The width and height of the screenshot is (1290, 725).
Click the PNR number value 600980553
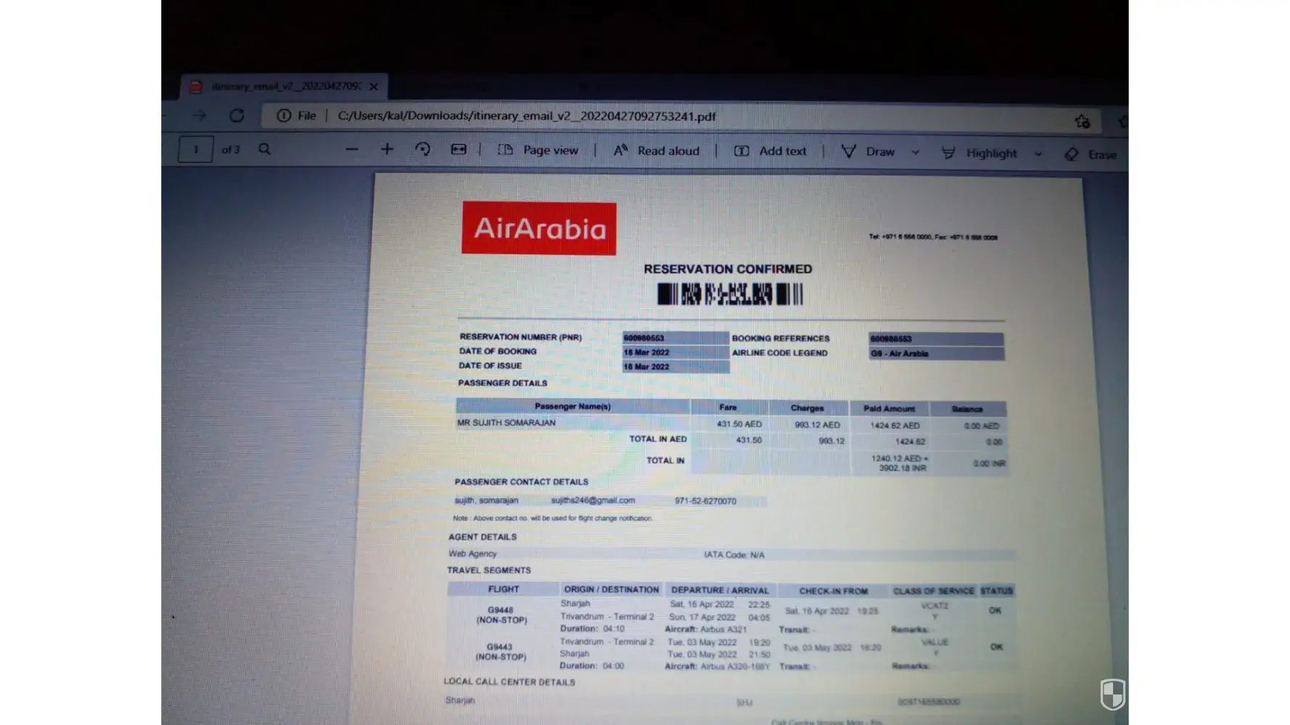(x=644, y=338)
